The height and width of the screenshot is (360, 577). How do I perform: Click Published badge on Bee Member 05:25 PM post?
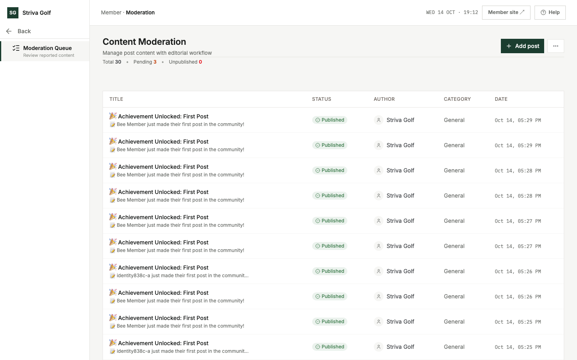(330, 322)
